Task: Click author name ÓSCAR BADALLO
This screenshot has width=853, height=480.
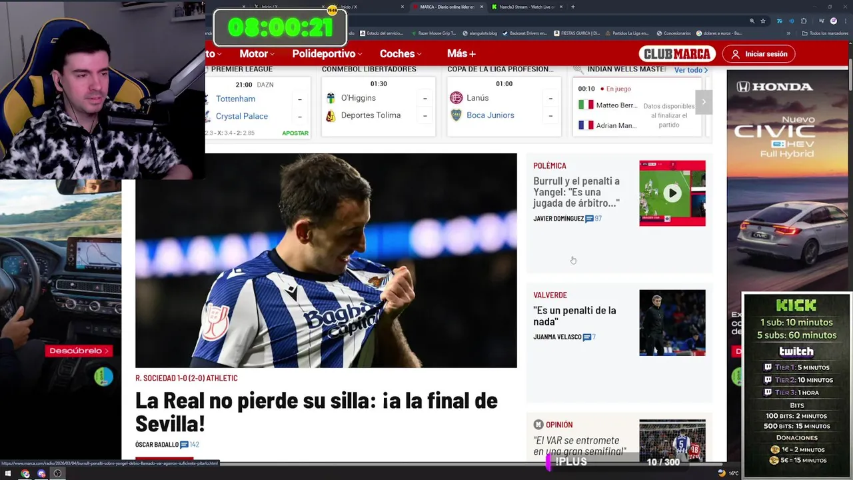Action: tap(157, 445)
